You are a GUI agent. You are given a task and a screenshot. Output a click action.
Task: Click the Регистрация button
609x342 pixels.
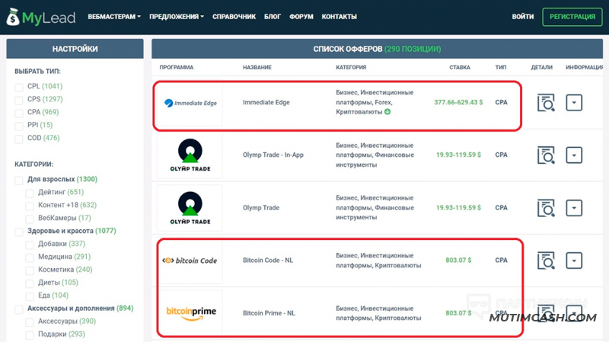click(x=572, y=17)
